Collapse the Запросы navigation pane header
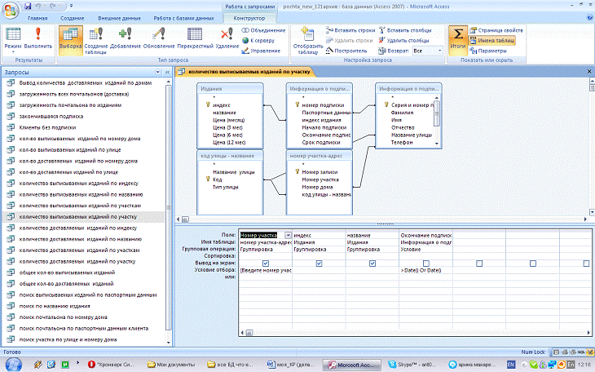This screenshot has width=595, height=372. coord(169,73)
